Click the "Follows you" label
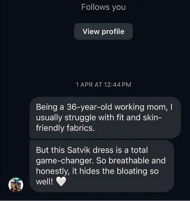Screen dimensions: 190x201 (103, 7)
